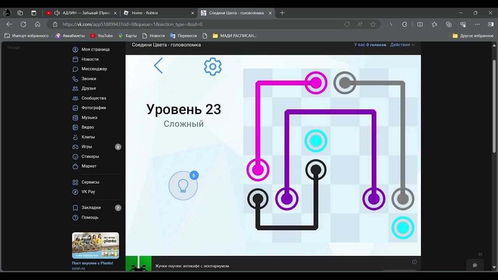
Task: View site information lock icon
Action: [x=55, y=24]
